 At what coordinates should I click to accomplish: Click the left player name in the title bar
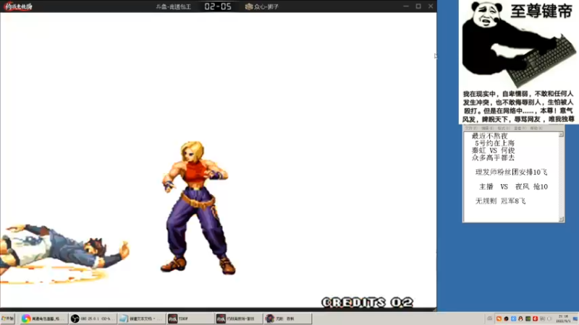pyautogui.click(x=173, y=6)
